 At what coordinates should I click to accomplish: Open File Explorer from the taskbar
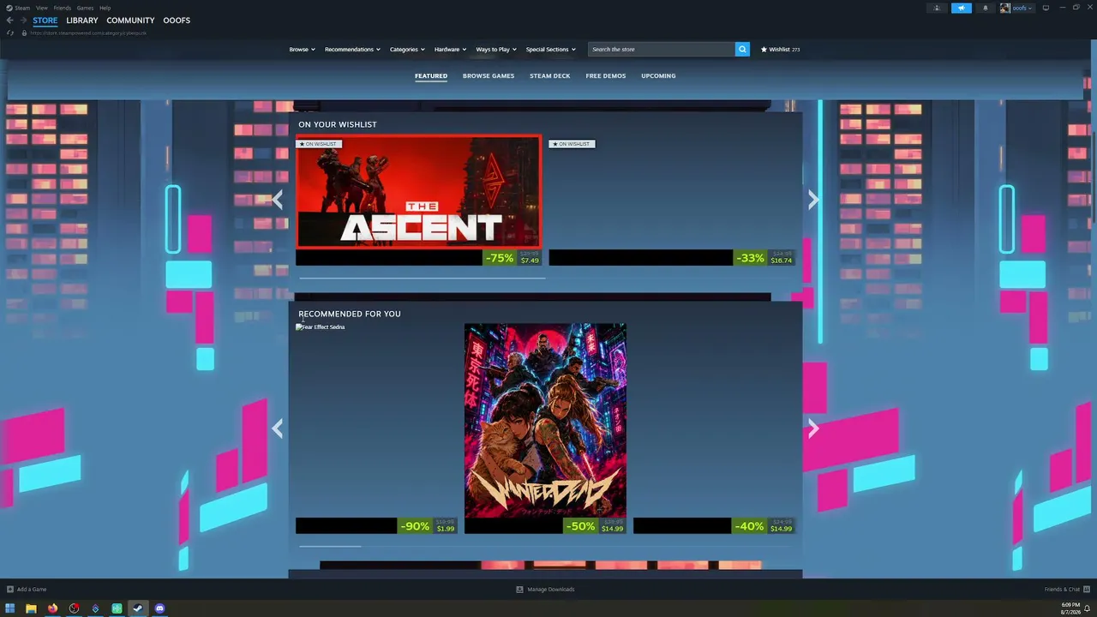31,608
